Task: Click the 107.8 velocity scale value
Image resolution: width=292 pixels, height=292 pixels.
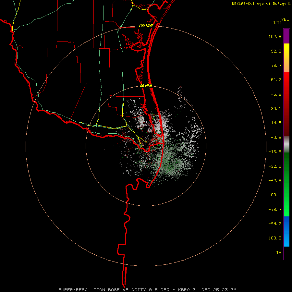Action: coord(275,36)
